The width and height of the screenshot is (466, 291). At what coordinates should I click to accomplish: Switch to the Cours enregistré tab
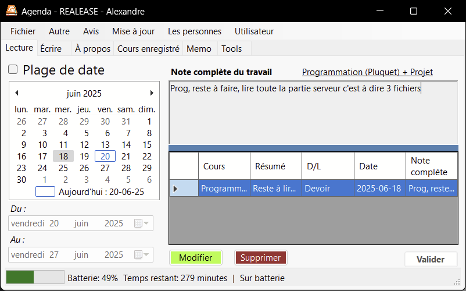(148, 49)
